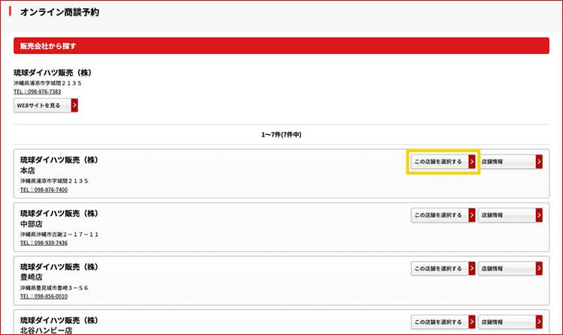Click the 中部店 store name text

coord(32,224)
